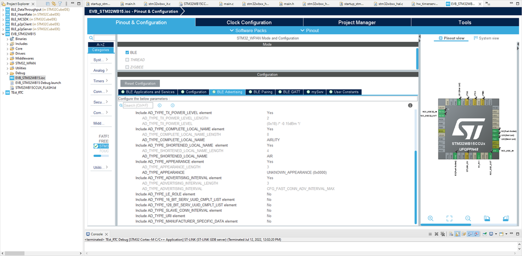The height and width of the screenshot is (256, 522).
Task: Clear the console output
Action: [451, 234]
